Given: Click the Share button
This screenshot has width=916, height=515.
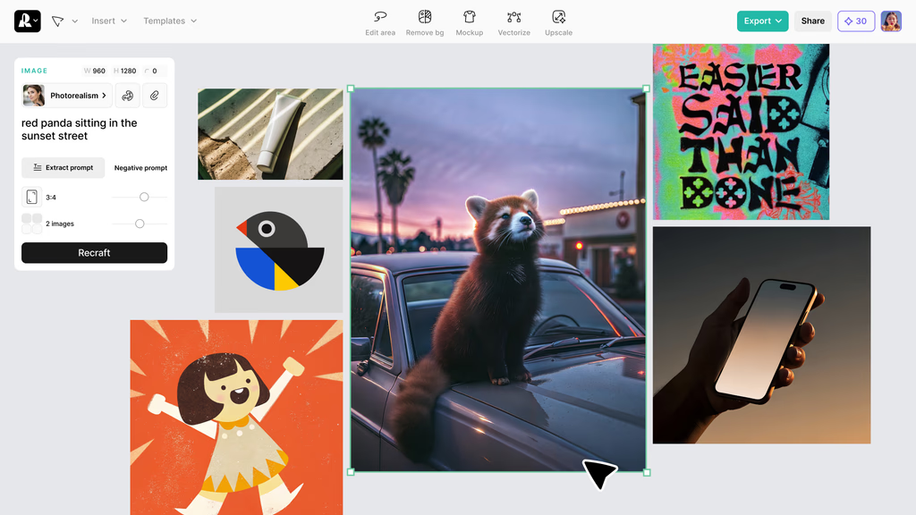Looking at the screenshot, I should coord(812,21).
